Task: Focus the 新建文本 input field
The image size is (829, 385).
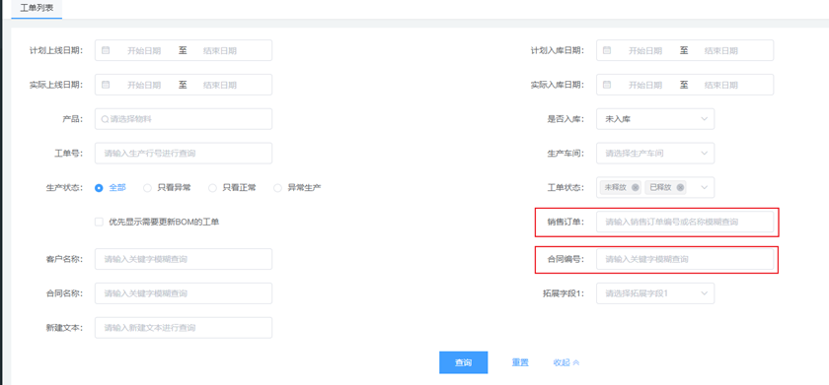Action: (184, 328)
